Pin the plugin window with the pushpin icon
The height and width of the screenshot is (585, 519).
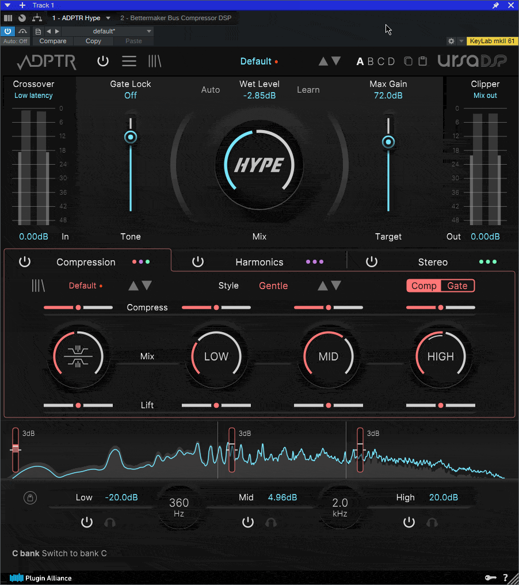coord(495,5)
